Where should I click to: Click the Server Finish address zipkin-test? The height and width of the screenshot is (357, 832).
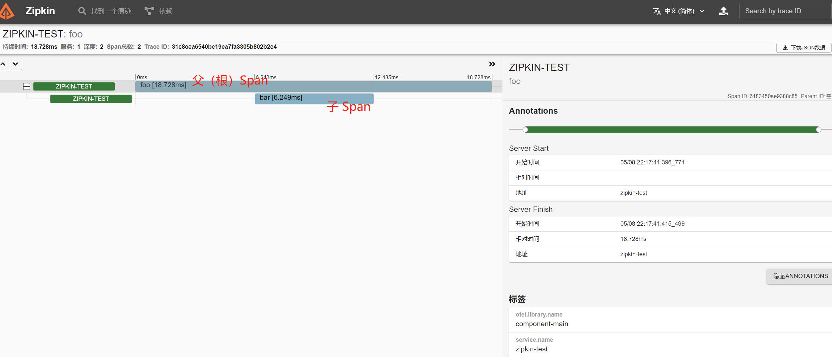pyautogui.click(x=633, y=254)
